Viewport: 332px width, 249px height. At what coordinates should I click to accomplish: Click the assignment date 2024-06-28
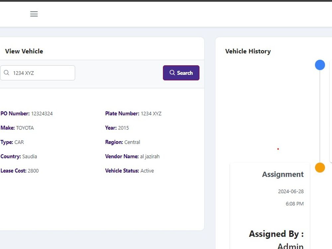point(291,192)
